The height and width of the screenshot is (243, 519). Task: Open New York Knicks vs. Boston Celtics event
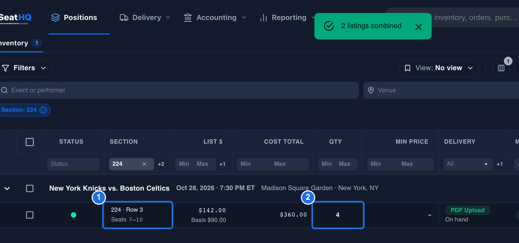109,188
